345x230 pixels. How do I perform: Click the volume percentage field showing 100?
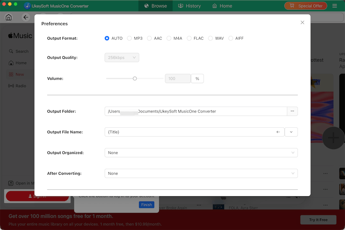tap(178, 79)
